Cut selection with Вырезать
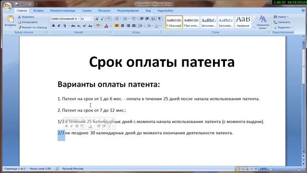Image resolution: width=307 pixels, height=173 pixels. point(26,17)
